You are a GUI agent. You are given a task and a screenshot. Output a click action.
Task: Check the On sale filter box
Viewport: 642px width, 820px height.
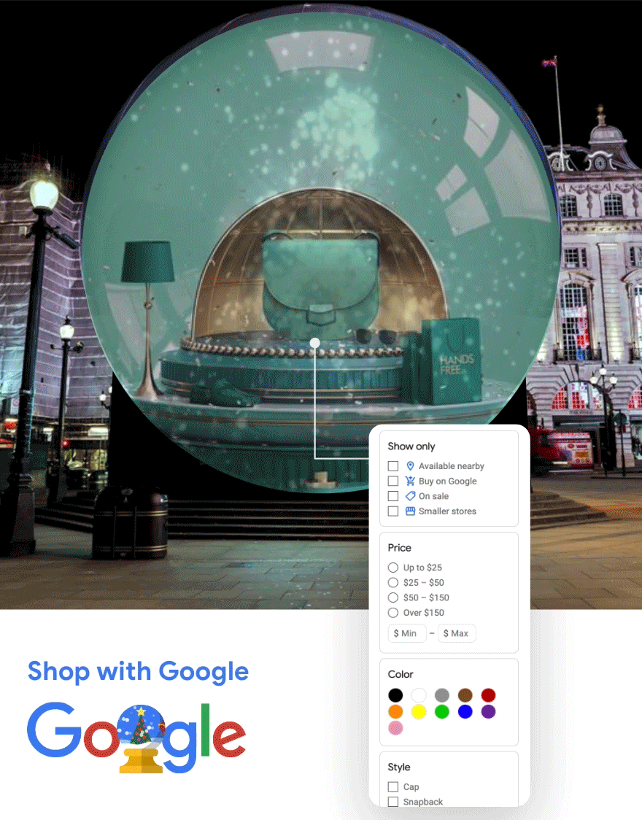click(393, 496)
